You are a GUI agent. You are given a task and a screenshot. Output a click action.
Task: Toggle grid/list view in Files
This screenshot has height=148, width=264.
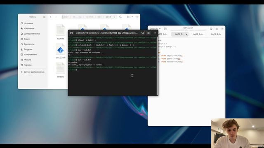tap(128, 17)
